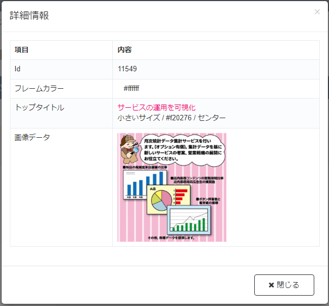Click the #ffffff frame color value
Viewport: 329px width, 306px height.
(131, 88)
